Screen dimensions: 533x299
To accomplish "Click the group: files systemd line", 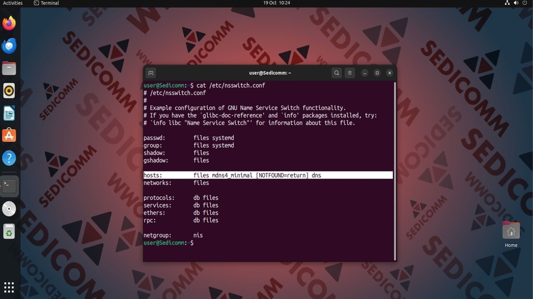I will coord(189,145).
